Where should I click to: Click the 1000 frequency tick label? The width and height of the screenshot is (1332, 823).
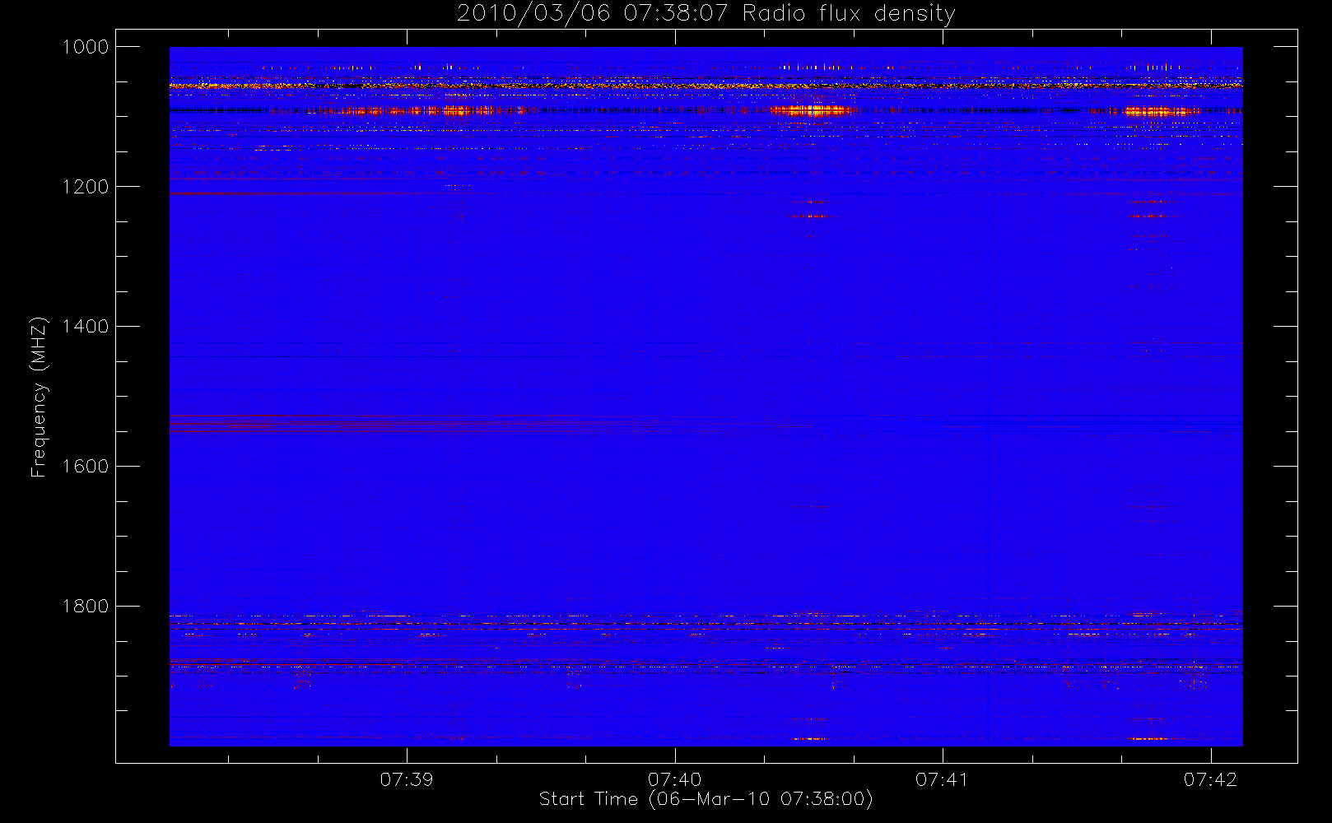click(86, 47)
